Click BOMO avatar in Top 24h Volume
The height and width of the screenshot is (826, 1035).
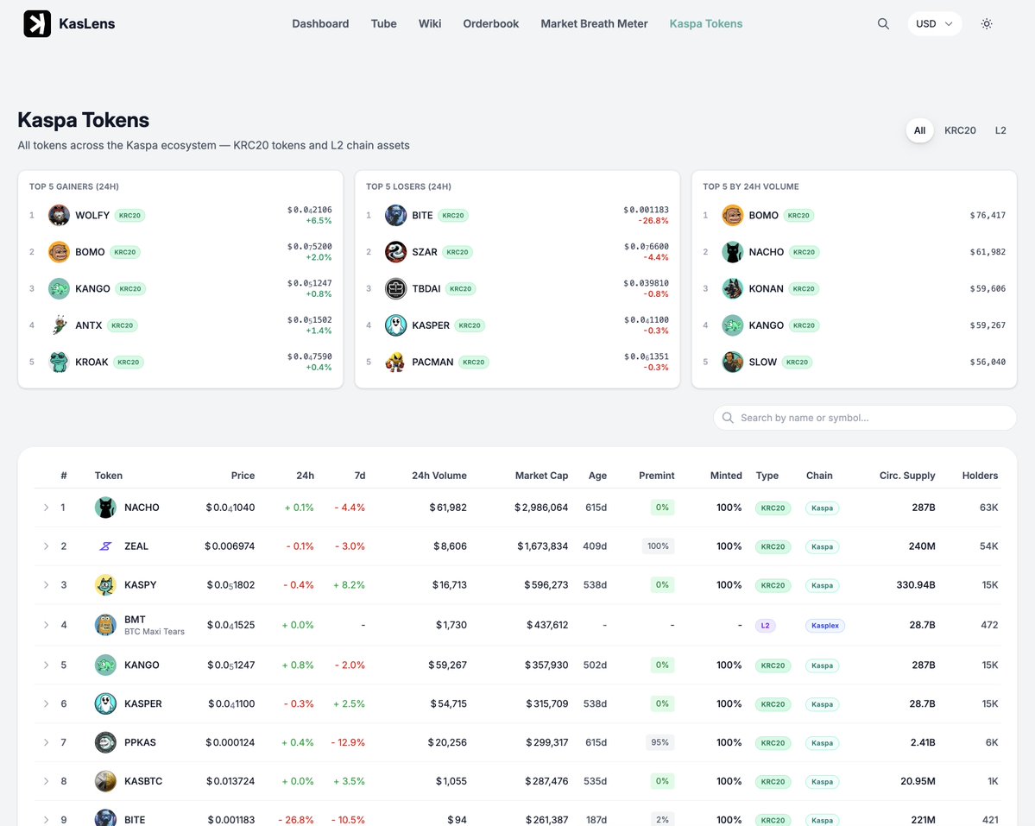[x=732, y=215]
